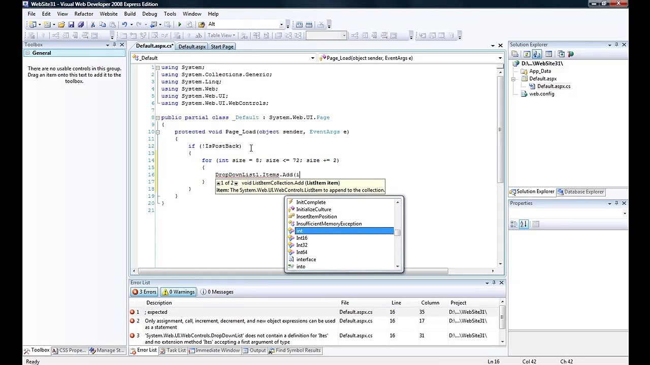The width and height of the screenshot is (650, 365).
Task: Click the App_Data folder icon
Action: pos(525,71)
